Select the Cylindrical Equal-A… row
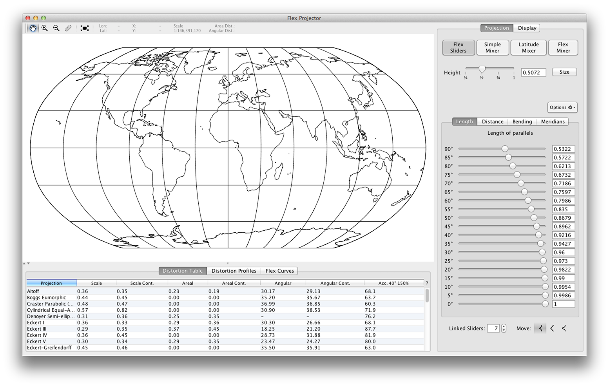This screenshot has height=387, width=609. tap(225, 310)
